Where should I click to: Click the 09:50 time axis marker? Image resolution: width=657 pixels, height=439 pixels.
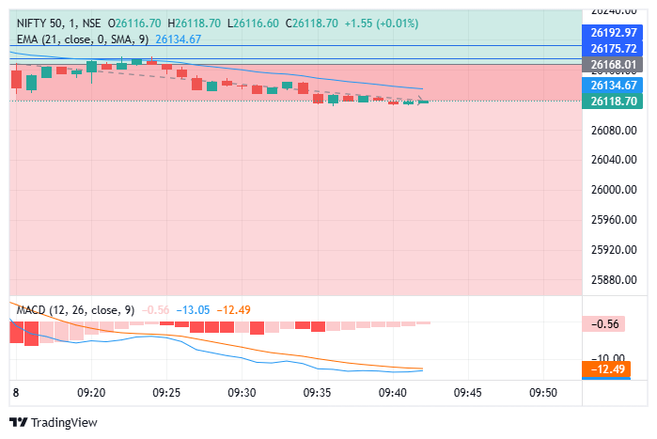pyautogui.click(x=542, y=392)
